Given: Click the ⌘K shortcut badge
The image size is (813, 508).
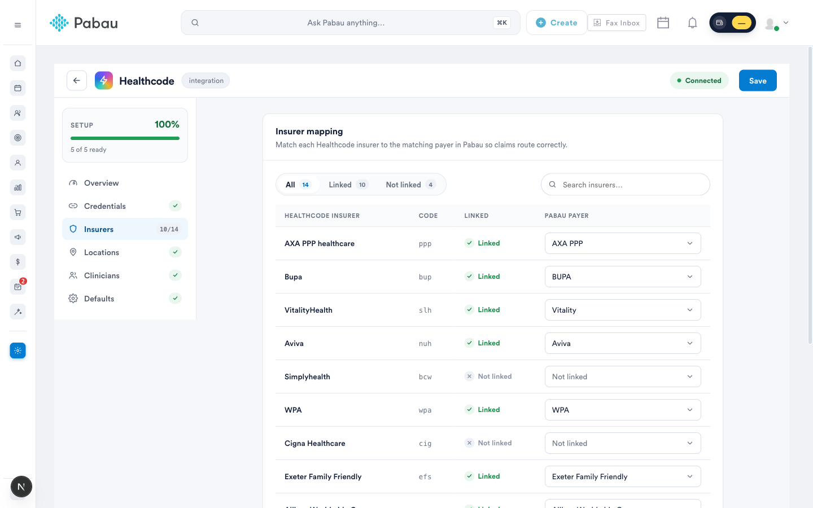Looking at the screenshot, I should tap(502, 23).
